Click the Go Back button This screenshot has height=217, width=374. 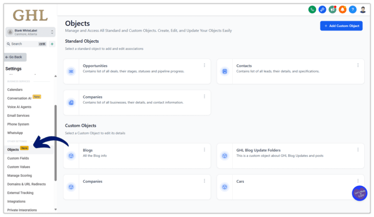16,57
